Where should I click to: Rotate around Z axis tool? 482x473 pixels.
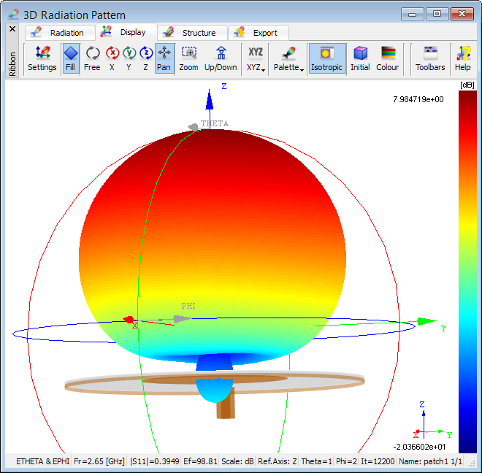(x=145, y=58)
